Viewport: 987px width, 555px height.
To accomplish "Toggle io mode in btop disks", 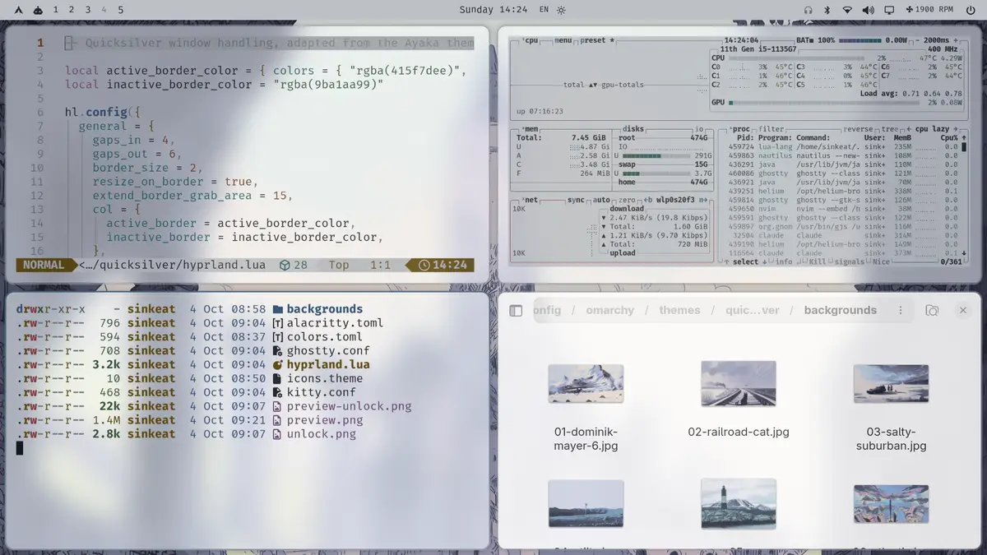I will tap(699, 129).
